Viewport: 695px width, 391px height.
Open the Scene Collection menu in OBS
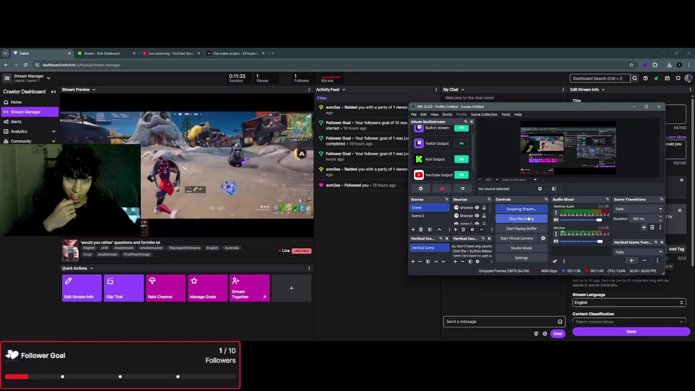484,115
